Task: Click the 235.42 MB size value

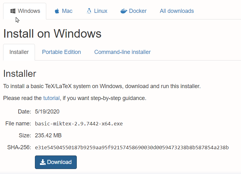Action: [x=48, y=135]
